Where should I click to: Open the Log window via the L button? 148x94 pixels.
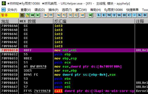pyautogui.click(x=99, y=15)
